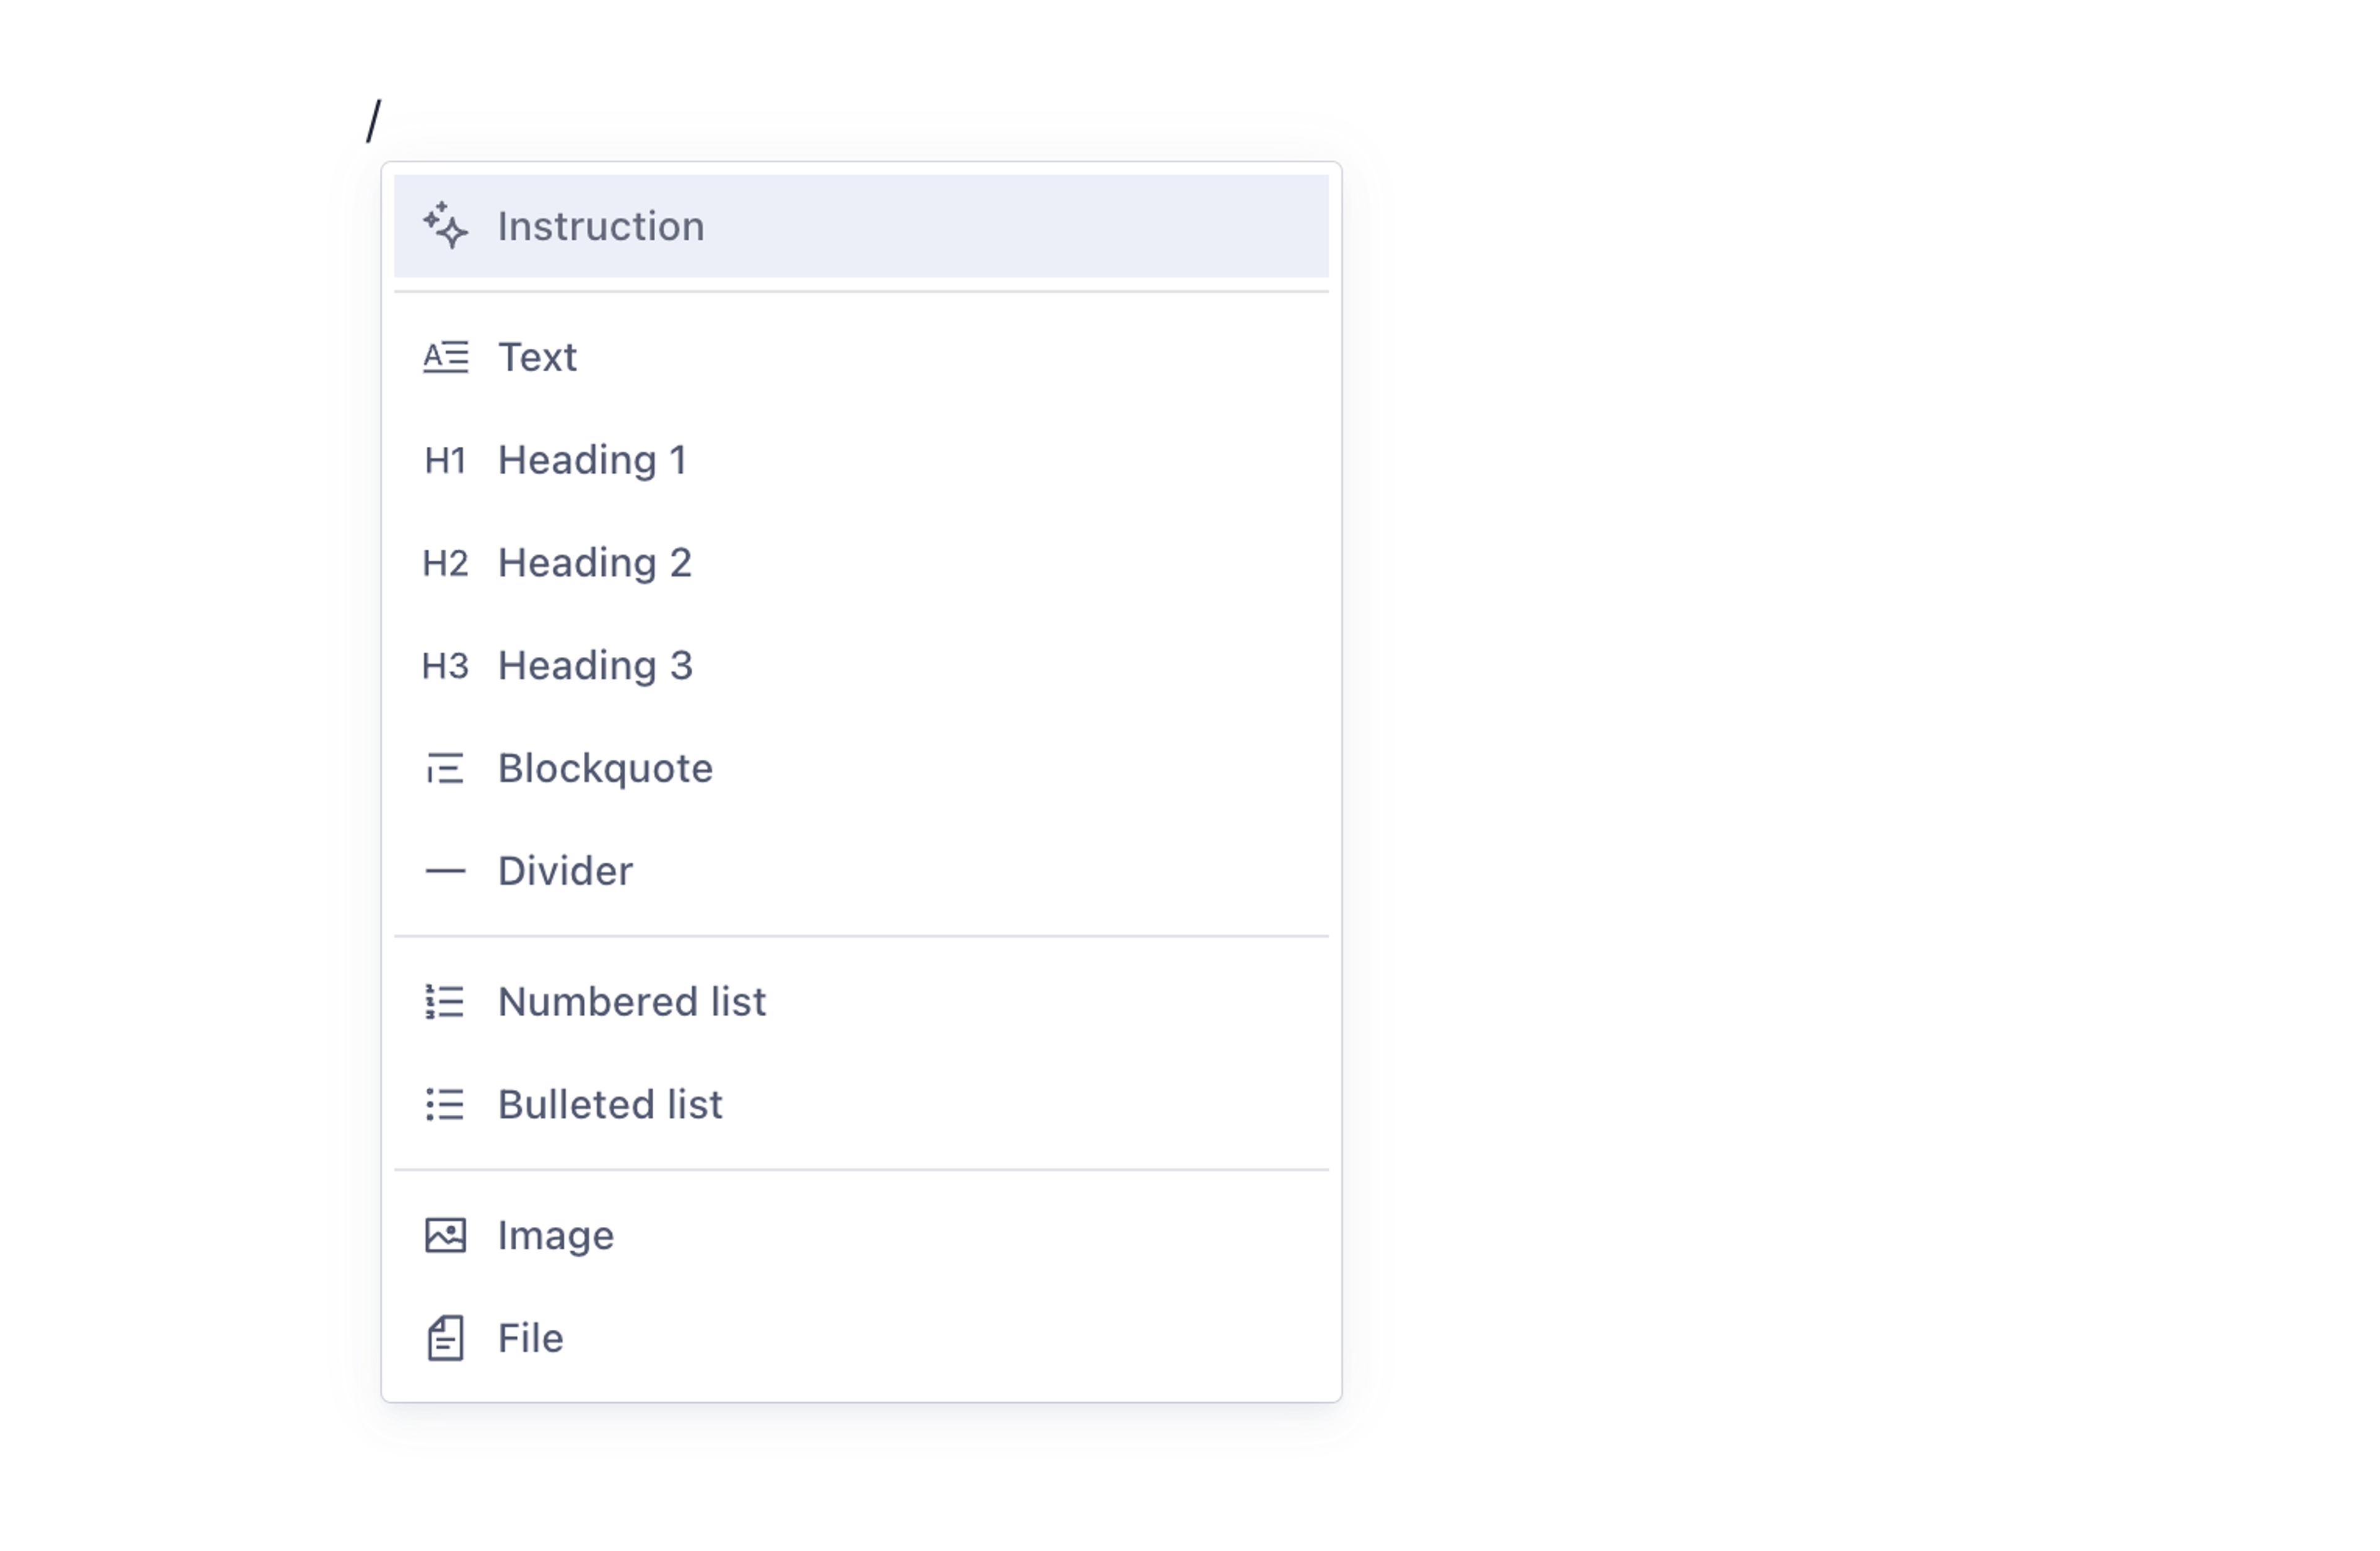Click the Numbered list icon
The width and height of the screenshot is (2380, 1551).
point(445,1002)
